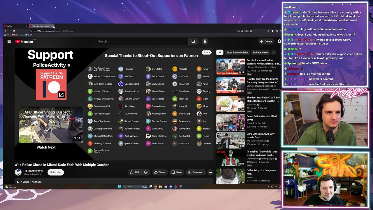Click supporter name 'Donkbot'
373x210 pixels.
[207, 143]
